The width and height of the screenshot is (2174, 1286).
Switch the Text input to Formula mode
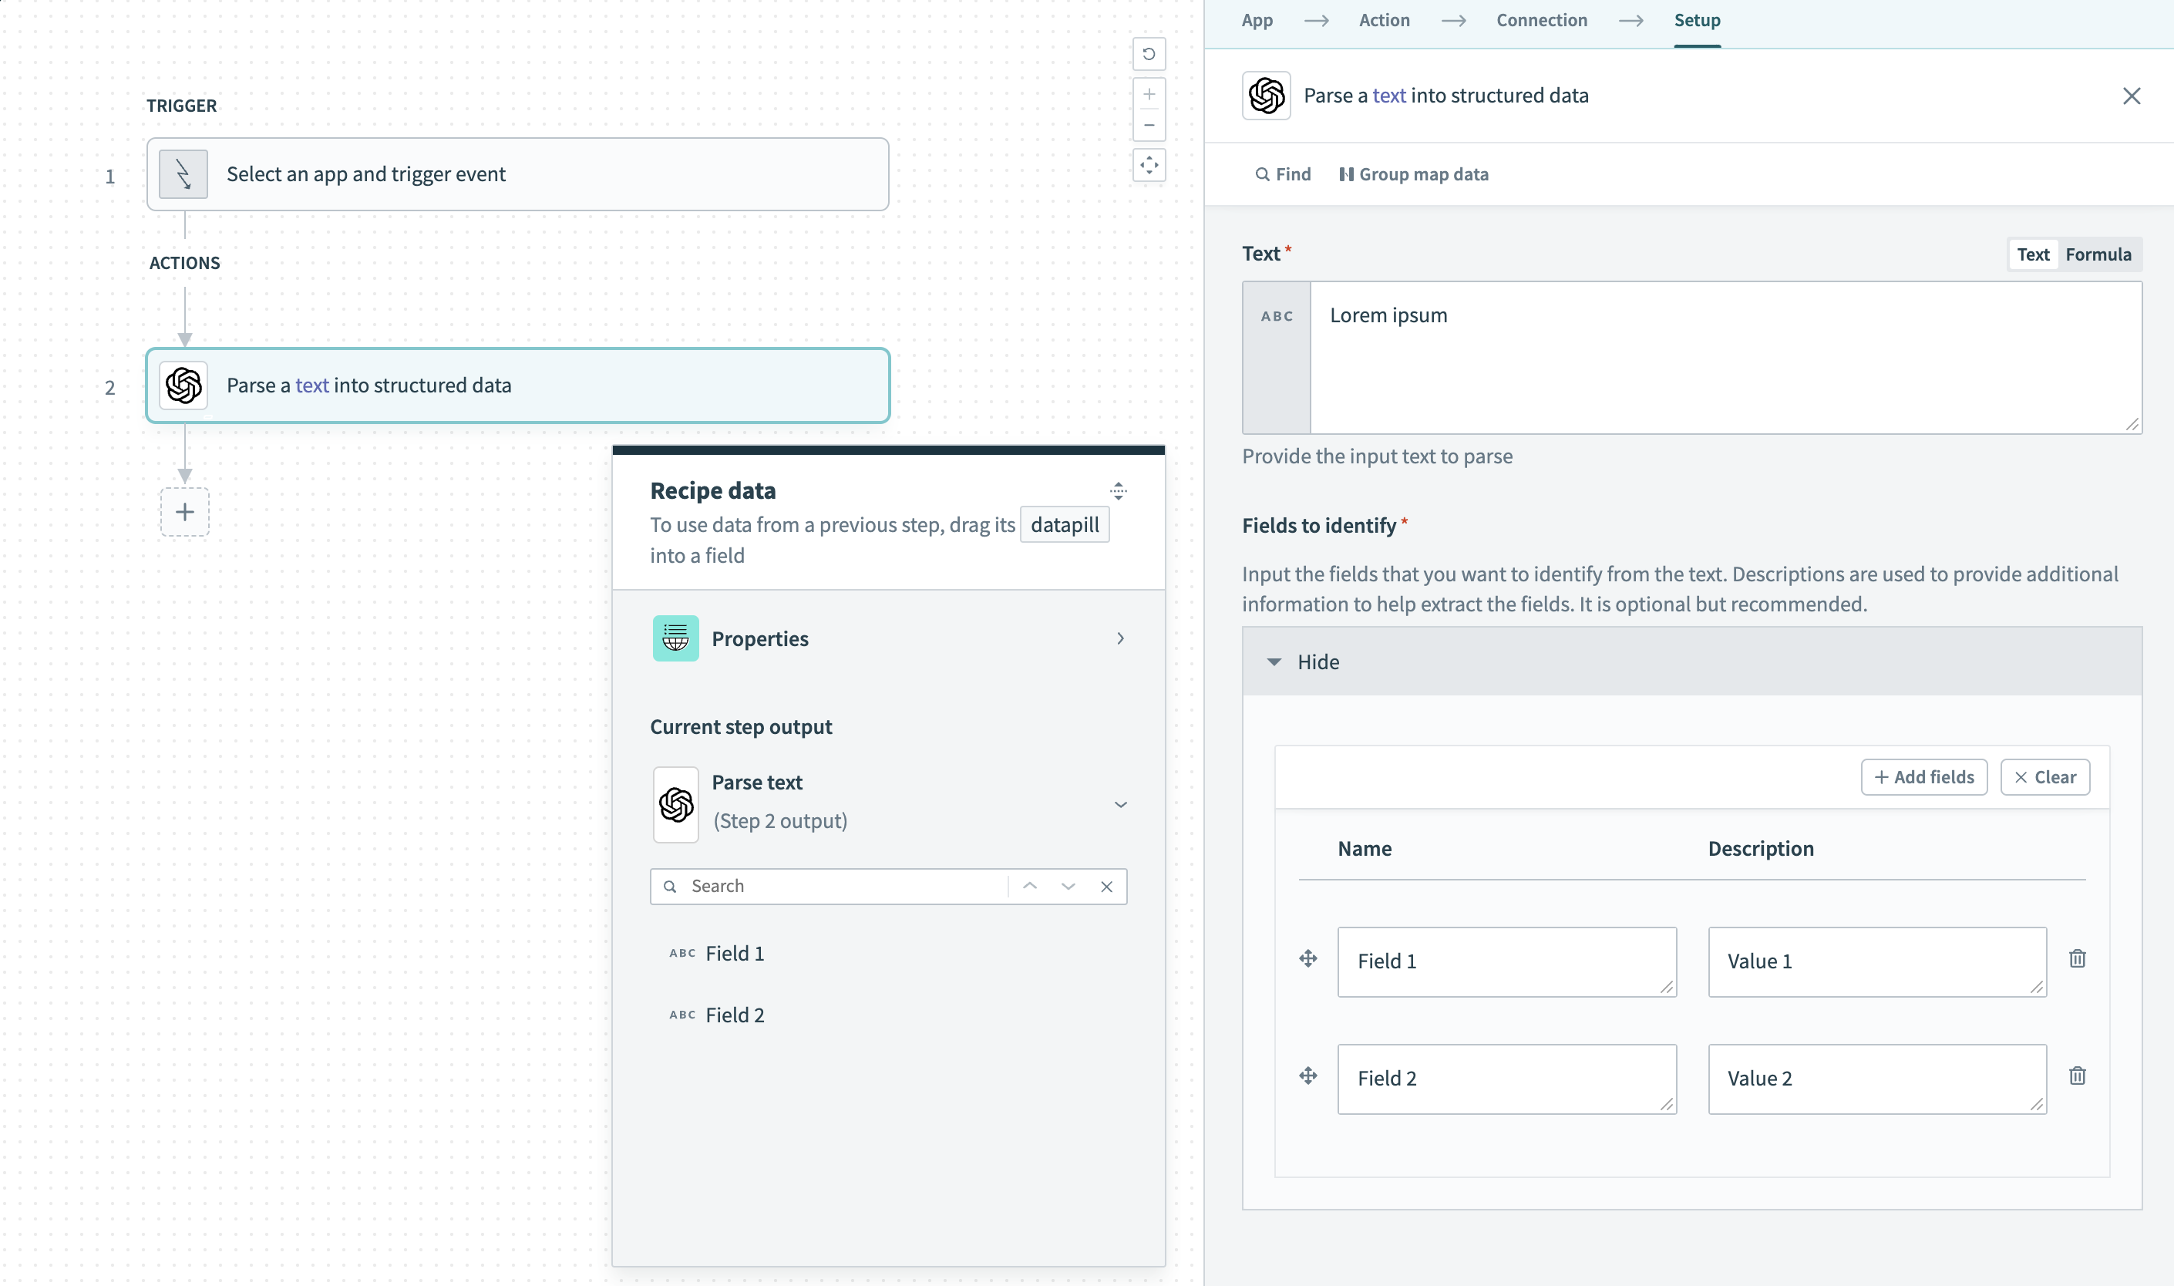(2098, 254)
